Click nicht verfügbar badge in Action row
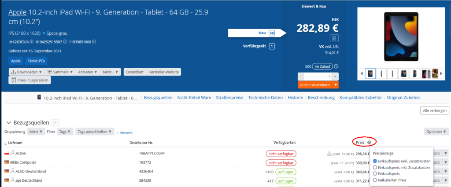Viewport: 451px width, 187px height. point(281,154)
